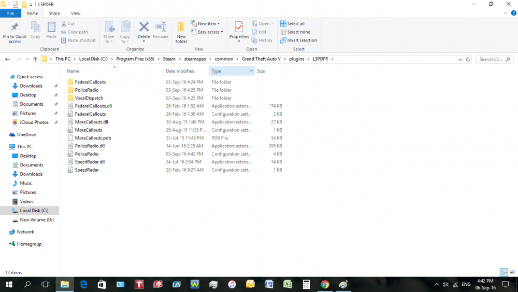Go to Grand Theft Auto V breadcrumb
Image resolution: width=518 pixels, height=292 pixels.
[261, 59]
